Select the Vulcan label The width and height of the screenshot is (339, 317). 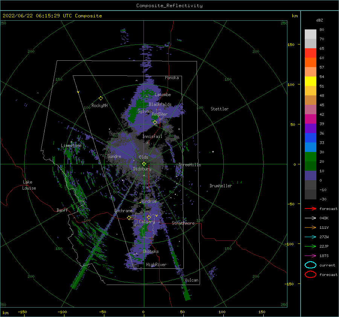pos(192,280)
